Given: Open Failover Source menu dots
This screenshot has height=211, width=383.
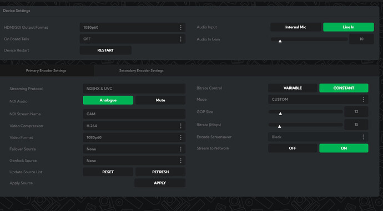Looking at the screenshot, I should [x=180, y=149].
